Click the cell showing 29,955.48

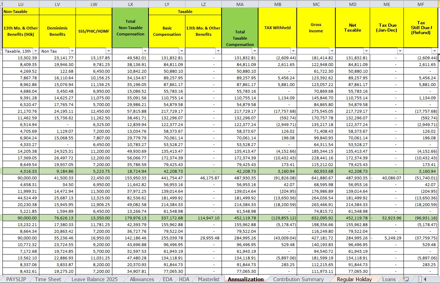[203, 238]
